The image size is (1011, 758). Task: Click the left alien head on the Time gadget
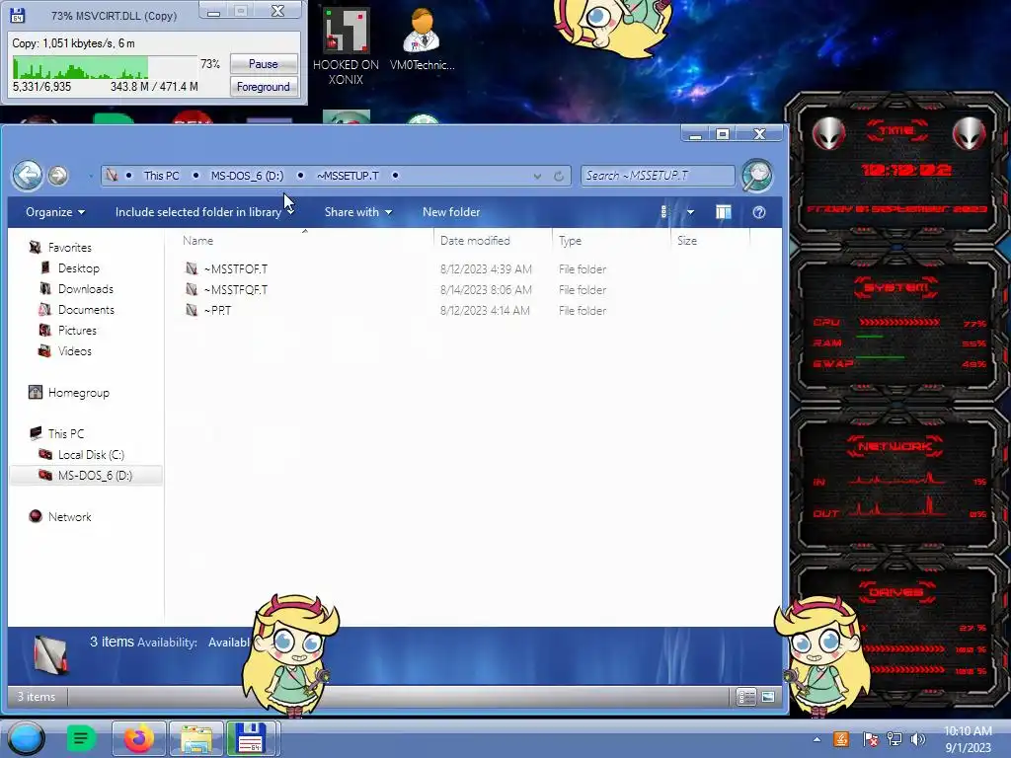(828, 133)
